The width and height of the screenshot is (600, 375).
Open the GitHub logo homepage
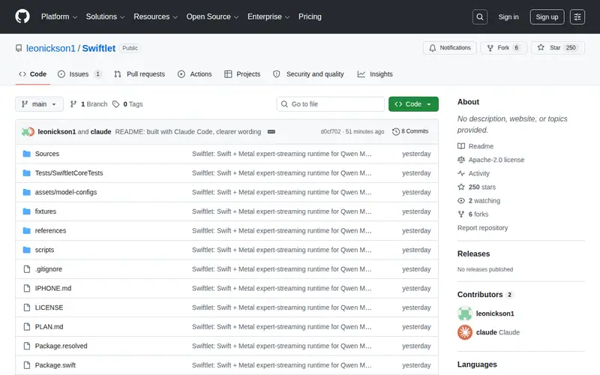pos(22,16)
